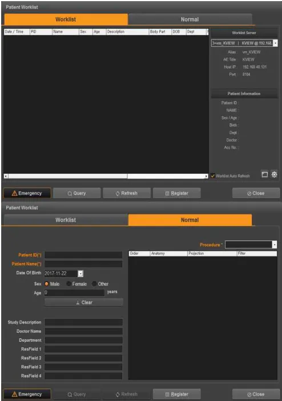Image resolution: width=282 pixels, height=401 pixels.
Task: Click the Anatomy column header
Action: pos(169,254)
